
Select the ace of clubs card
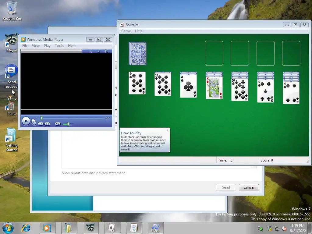coord(188,86)
